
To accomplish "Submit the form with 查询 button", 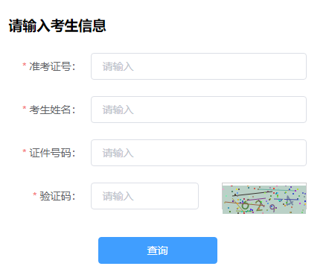I will pyautogui.click(x=158, y=250).
